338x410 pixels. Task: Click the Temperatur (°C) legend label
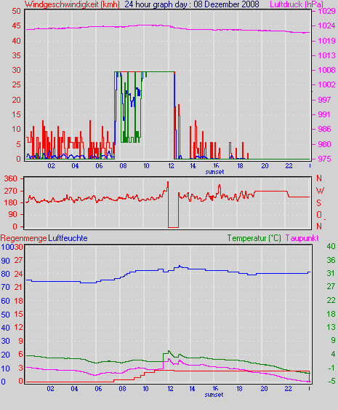tap(254, 238)
